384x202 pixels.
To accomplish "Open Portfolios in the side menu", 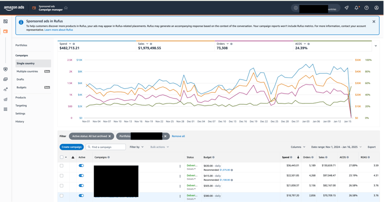I will [x=21, y=45].
